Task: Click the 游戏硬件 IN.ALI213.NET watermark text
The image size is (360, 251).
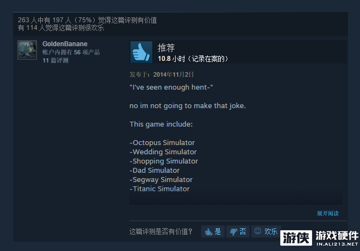Action: (x=337, y=239)
